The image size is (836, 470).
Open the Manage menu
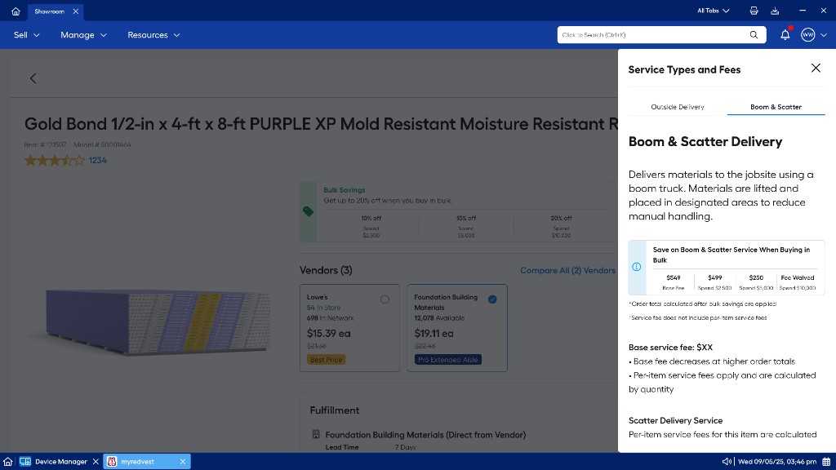[84, 35]
